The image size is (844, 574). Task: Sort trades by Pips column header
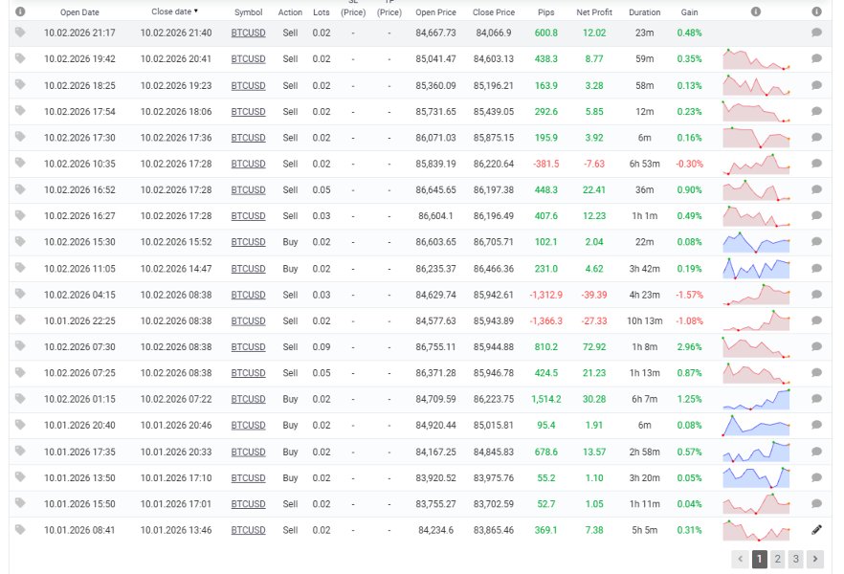click(x=545, y=11)
